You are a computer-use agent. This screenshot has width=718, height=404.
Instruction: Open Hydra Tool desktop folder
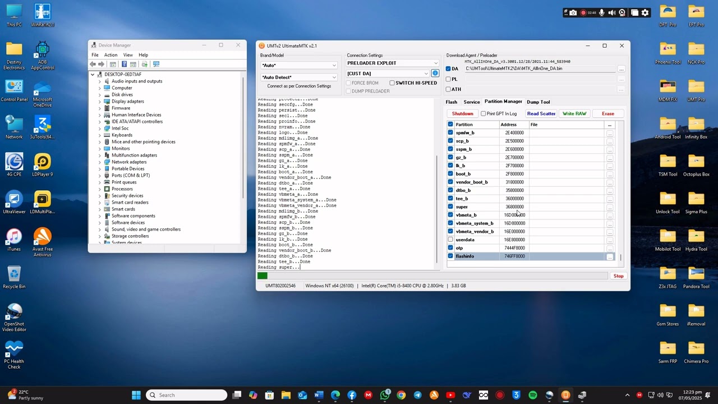pyautogui.click(x=696, y=239)
